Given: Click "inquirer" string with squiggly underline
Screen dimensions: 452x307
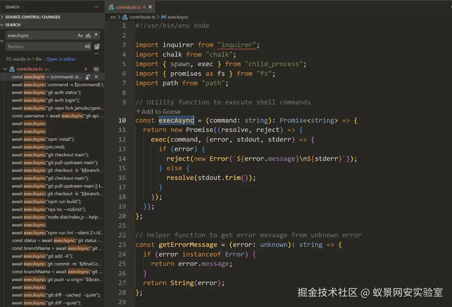Looking at the screenshot, I should [x=236, y=45].
